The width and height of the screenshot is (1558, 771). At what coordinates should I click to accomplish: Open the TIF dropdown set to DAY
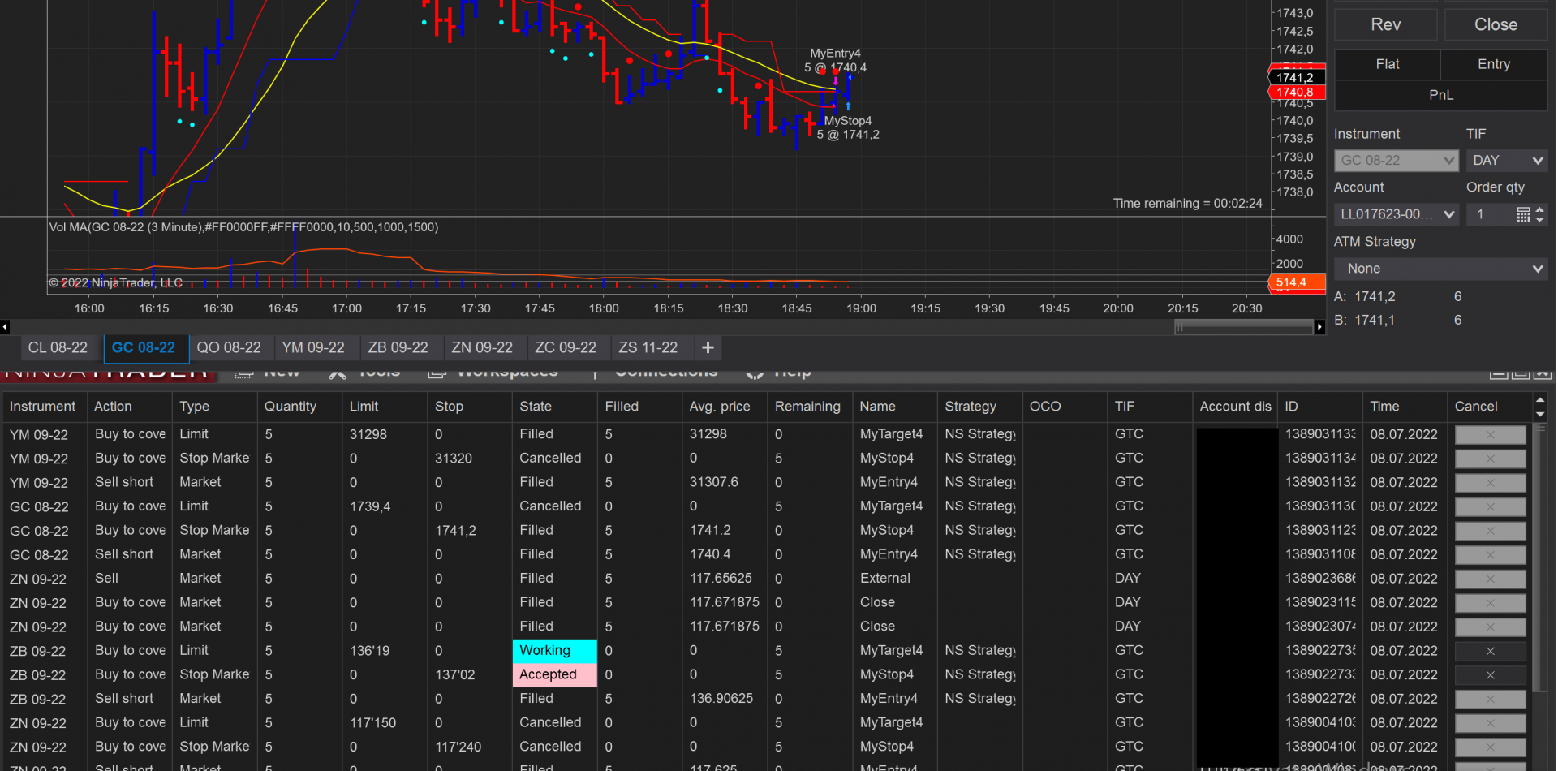(x=1507, y=161)
